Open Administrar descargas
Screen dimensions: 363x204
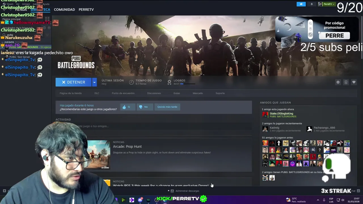(x=185, y=191)
